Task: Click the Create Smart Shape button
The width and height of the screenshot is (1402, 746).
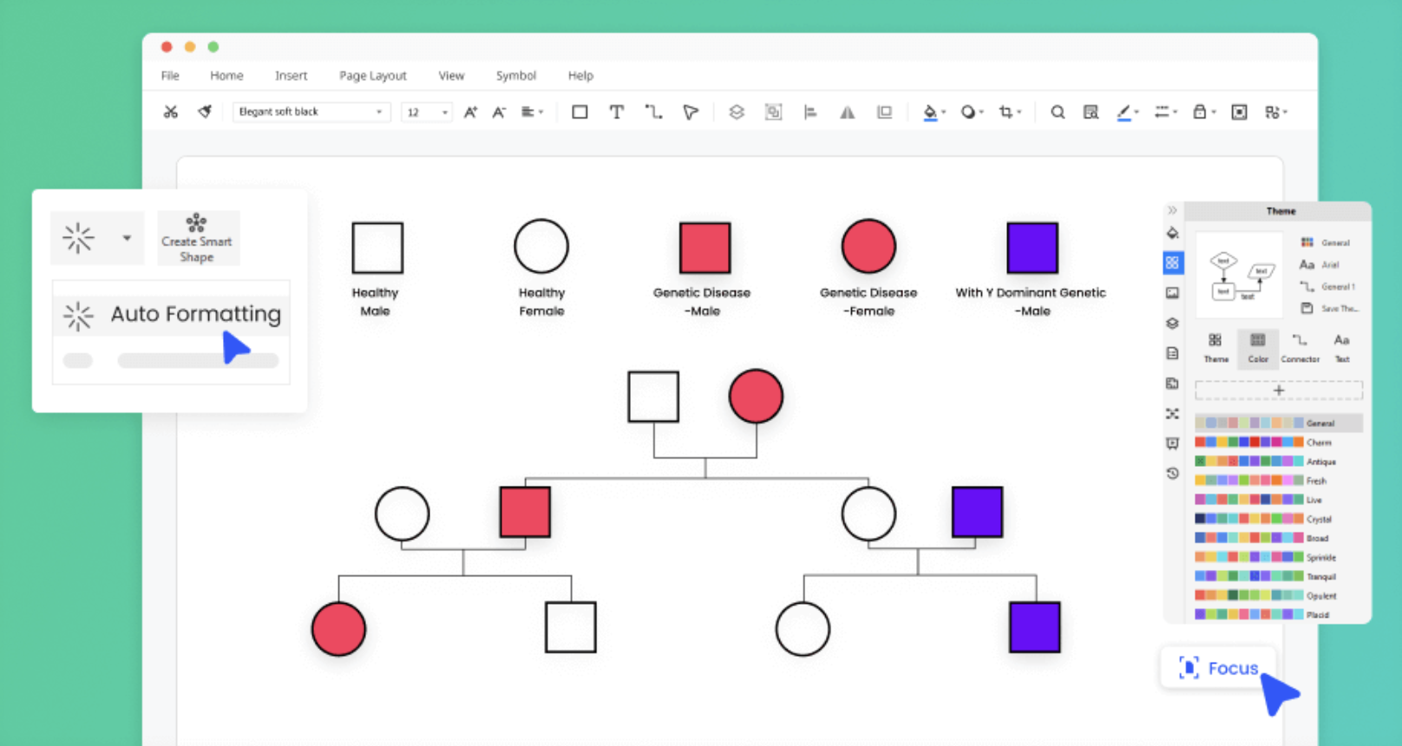Action: click(x=197, y=238)
